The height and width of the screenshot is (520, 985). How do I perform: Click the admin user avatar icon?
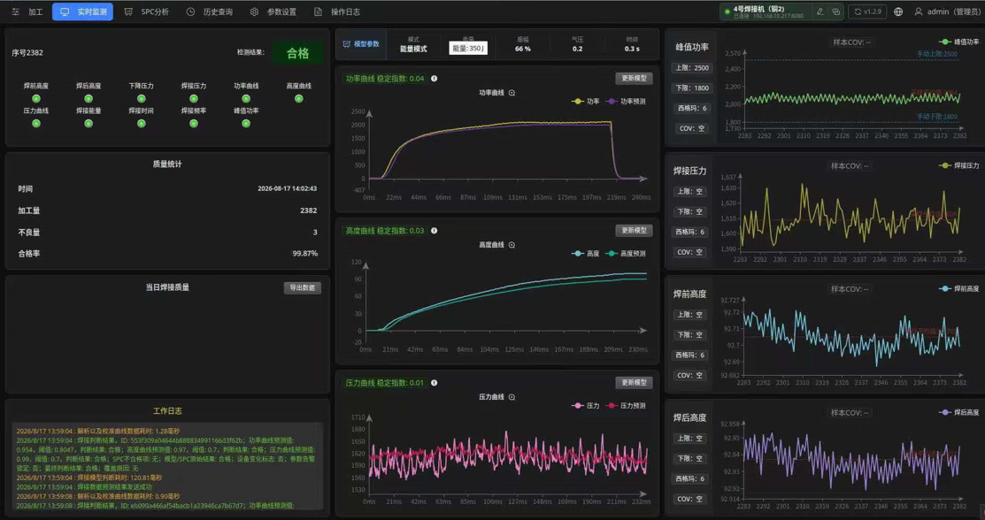919,11
